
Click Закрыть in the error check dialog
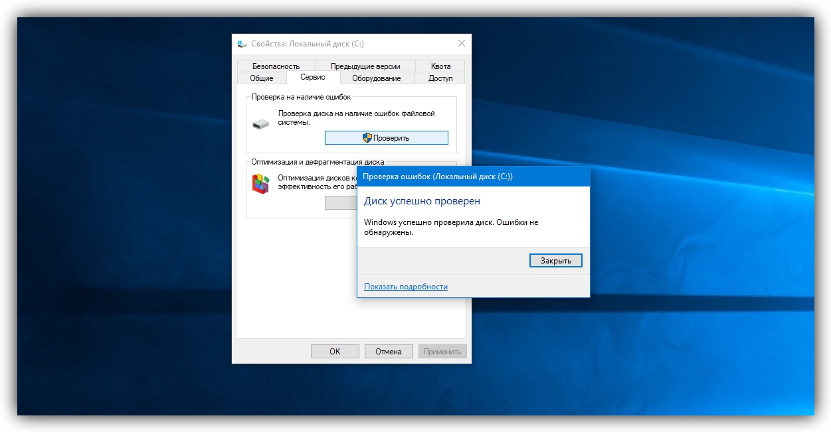click(555, 260)
